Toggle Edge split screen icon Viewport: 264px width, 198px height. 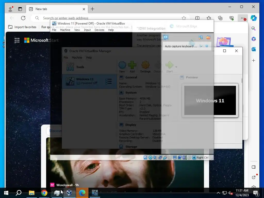point(197,18)
